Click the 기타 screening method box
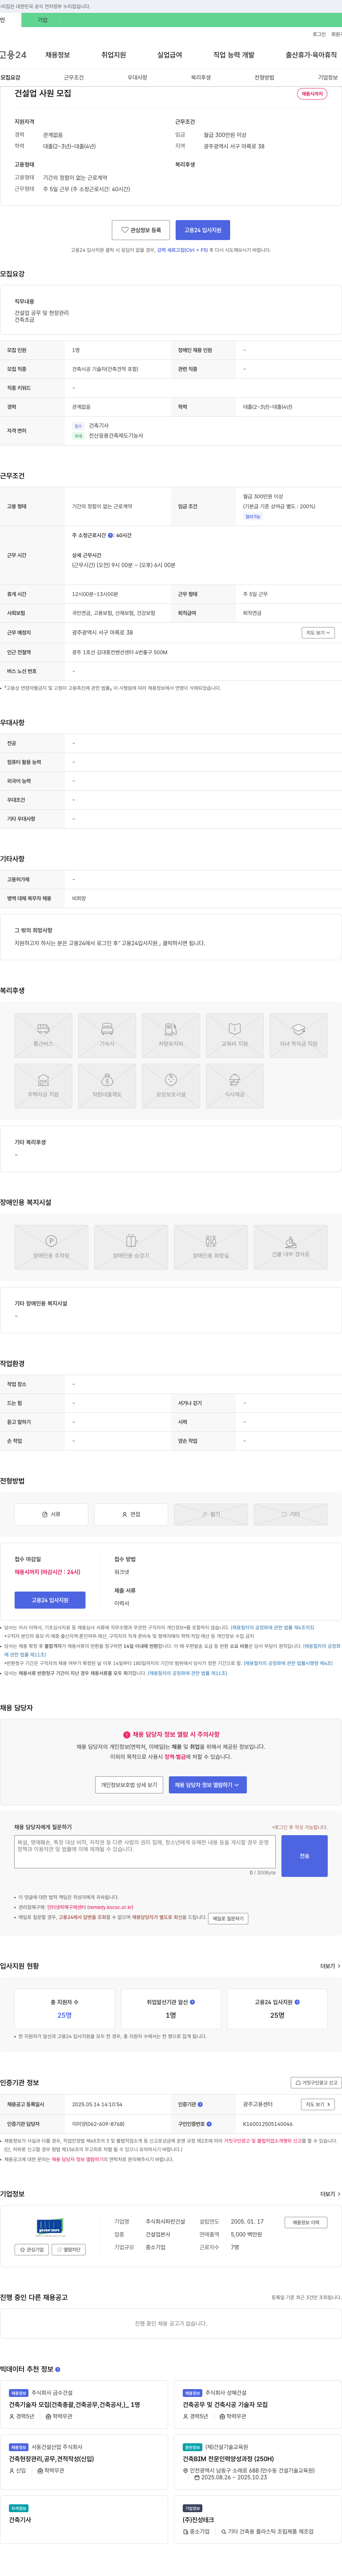Image resolution: width=342 pixels, height=2576 pixels. tap(291, 1514)
